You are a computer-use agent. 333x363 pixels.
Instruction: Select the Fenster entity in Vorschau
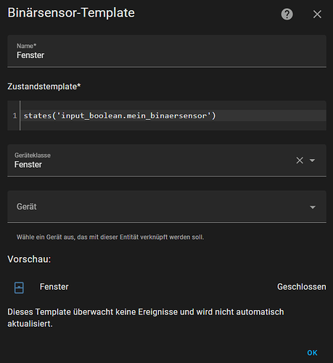point(54,287)
